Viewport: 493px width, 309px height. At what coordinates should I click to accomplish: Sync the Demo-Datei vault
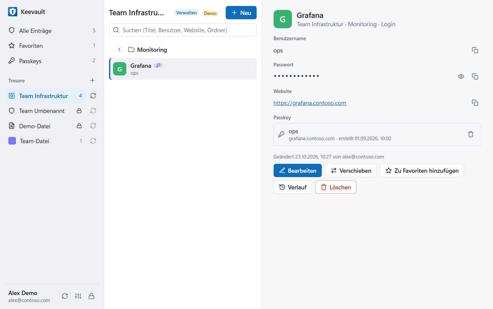click(93, 126)
